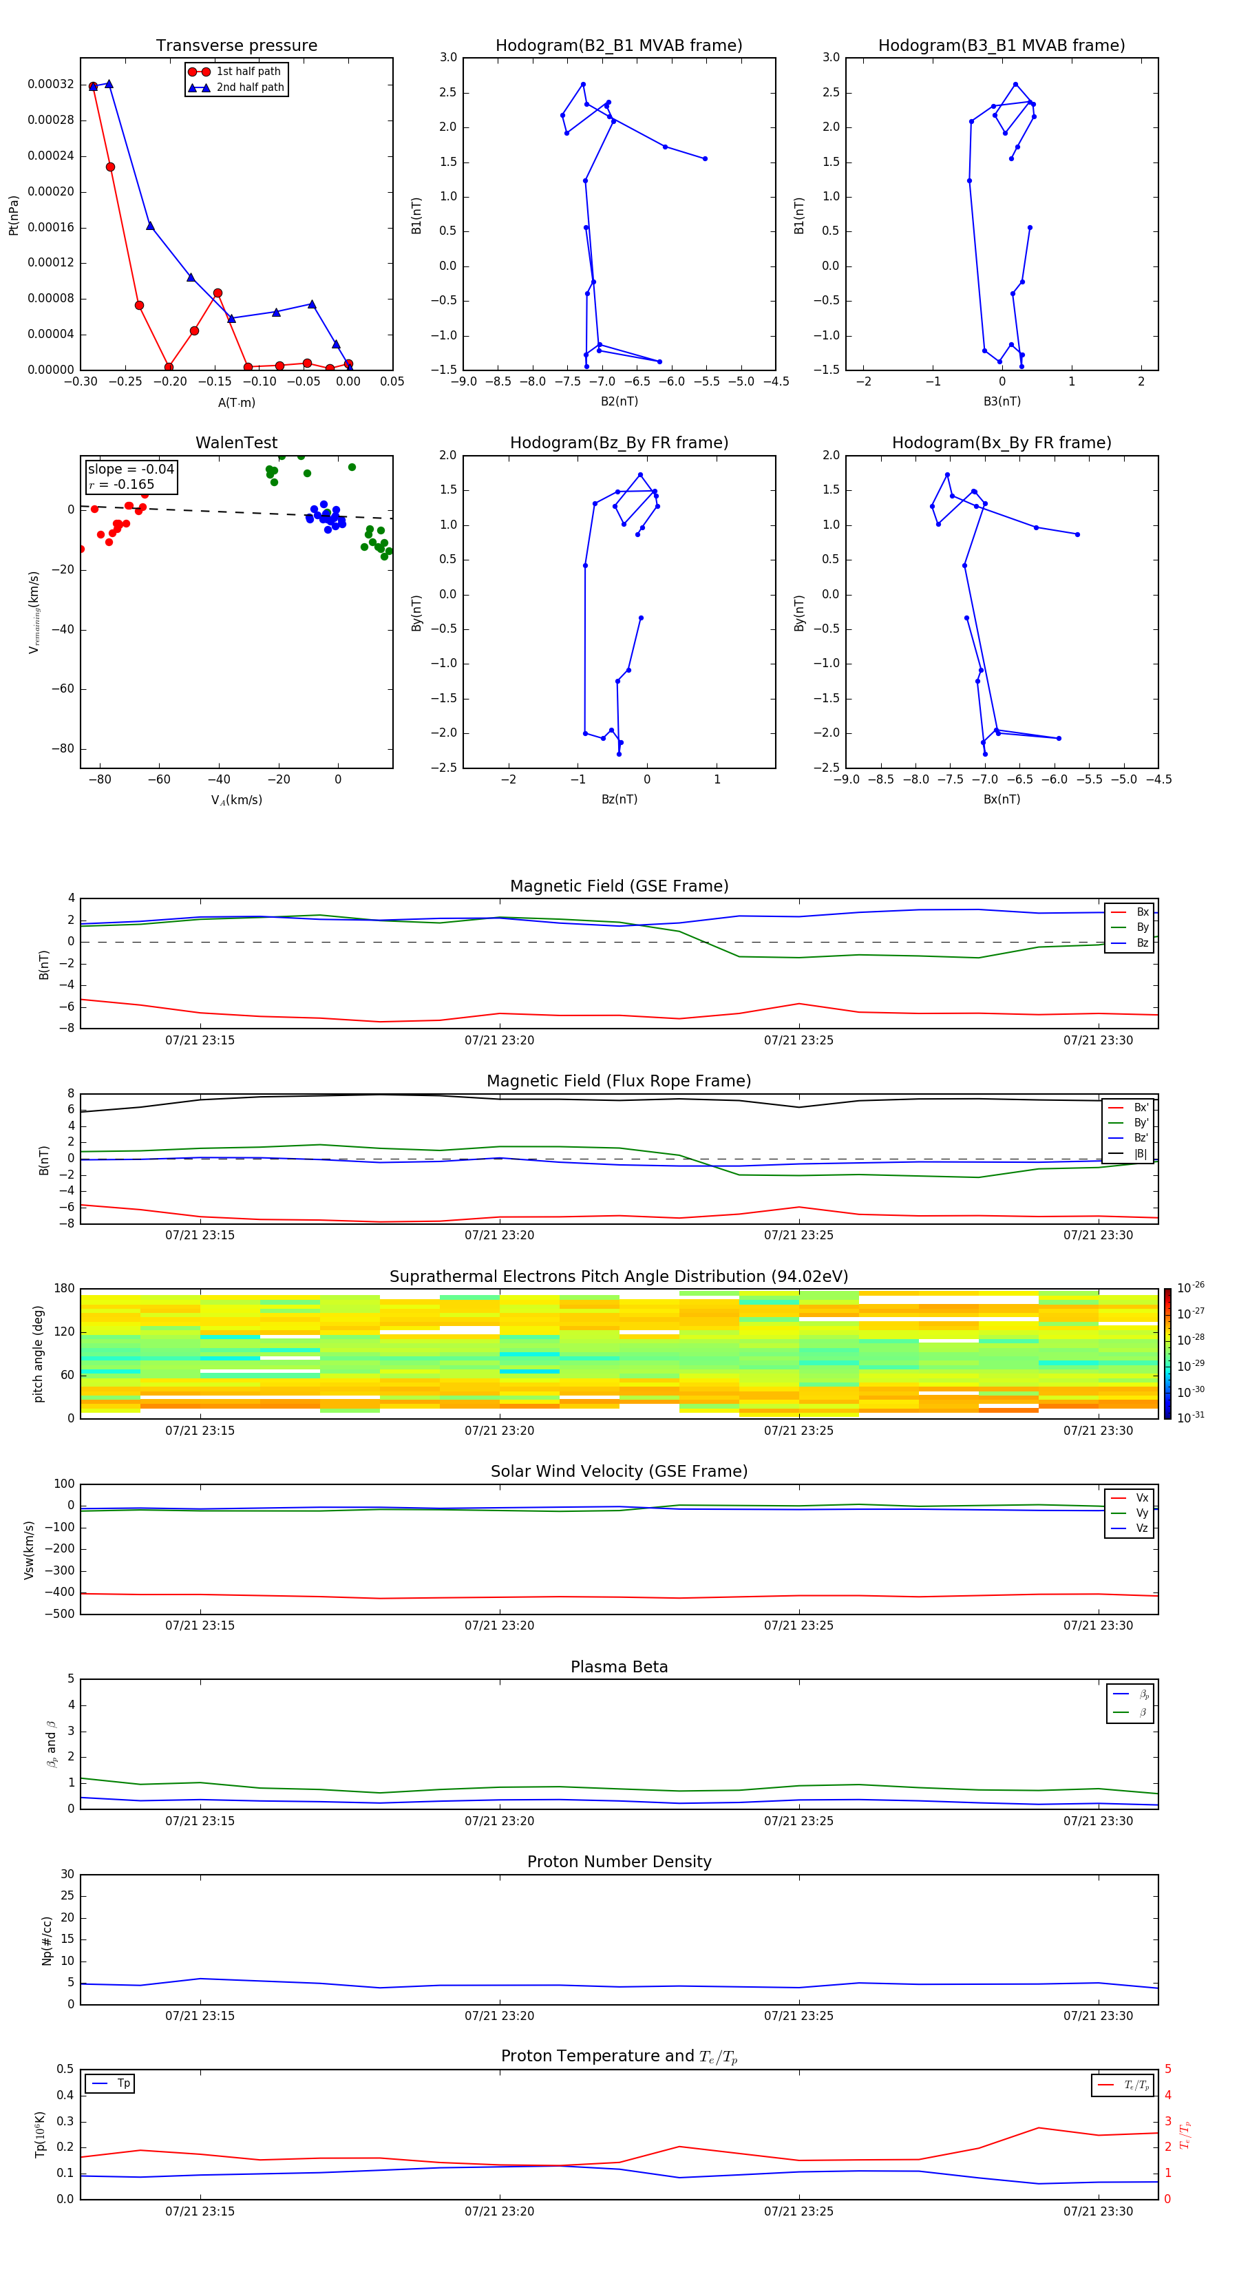Select 'Bz' in the GSE magnetic field legend
Image resolution: width=1239 pixels, height=2272 pixels.
(x=1130, y=943)
